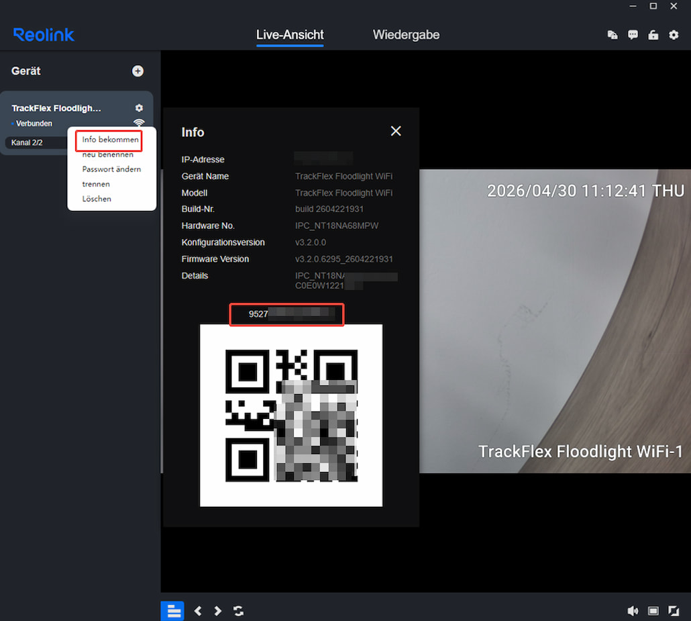This screenshot has width=691, height=621.
Task: Click the Konfigurationsversion value v3.2.0.0
Action: tap(311, 242)
